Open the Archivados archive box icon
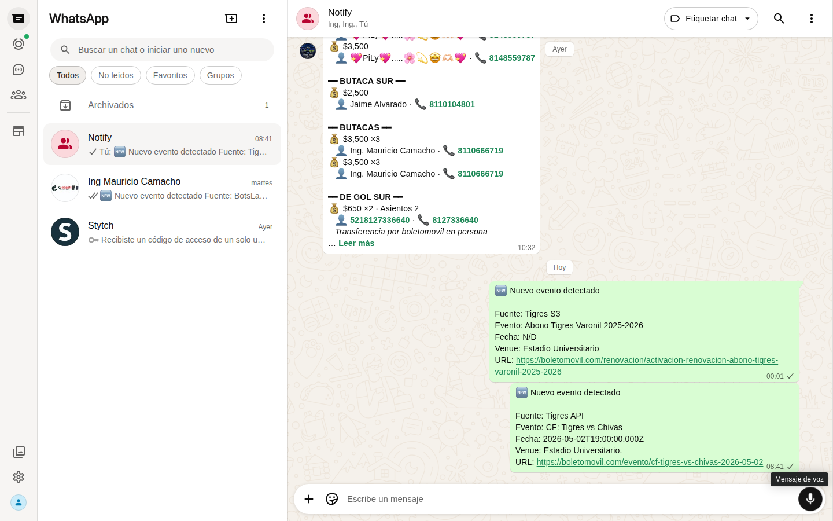The image size is (833, 521). tap(65, 105)
